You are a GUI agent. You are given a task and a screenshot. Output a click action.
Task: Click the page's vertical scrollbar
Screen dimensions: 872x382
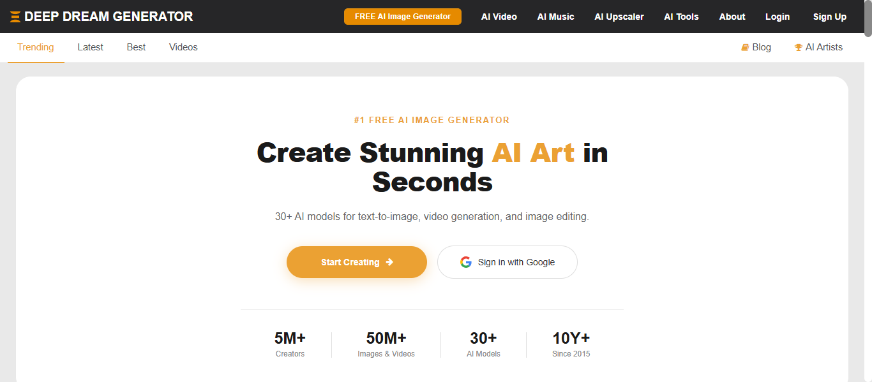pos(868,191)
